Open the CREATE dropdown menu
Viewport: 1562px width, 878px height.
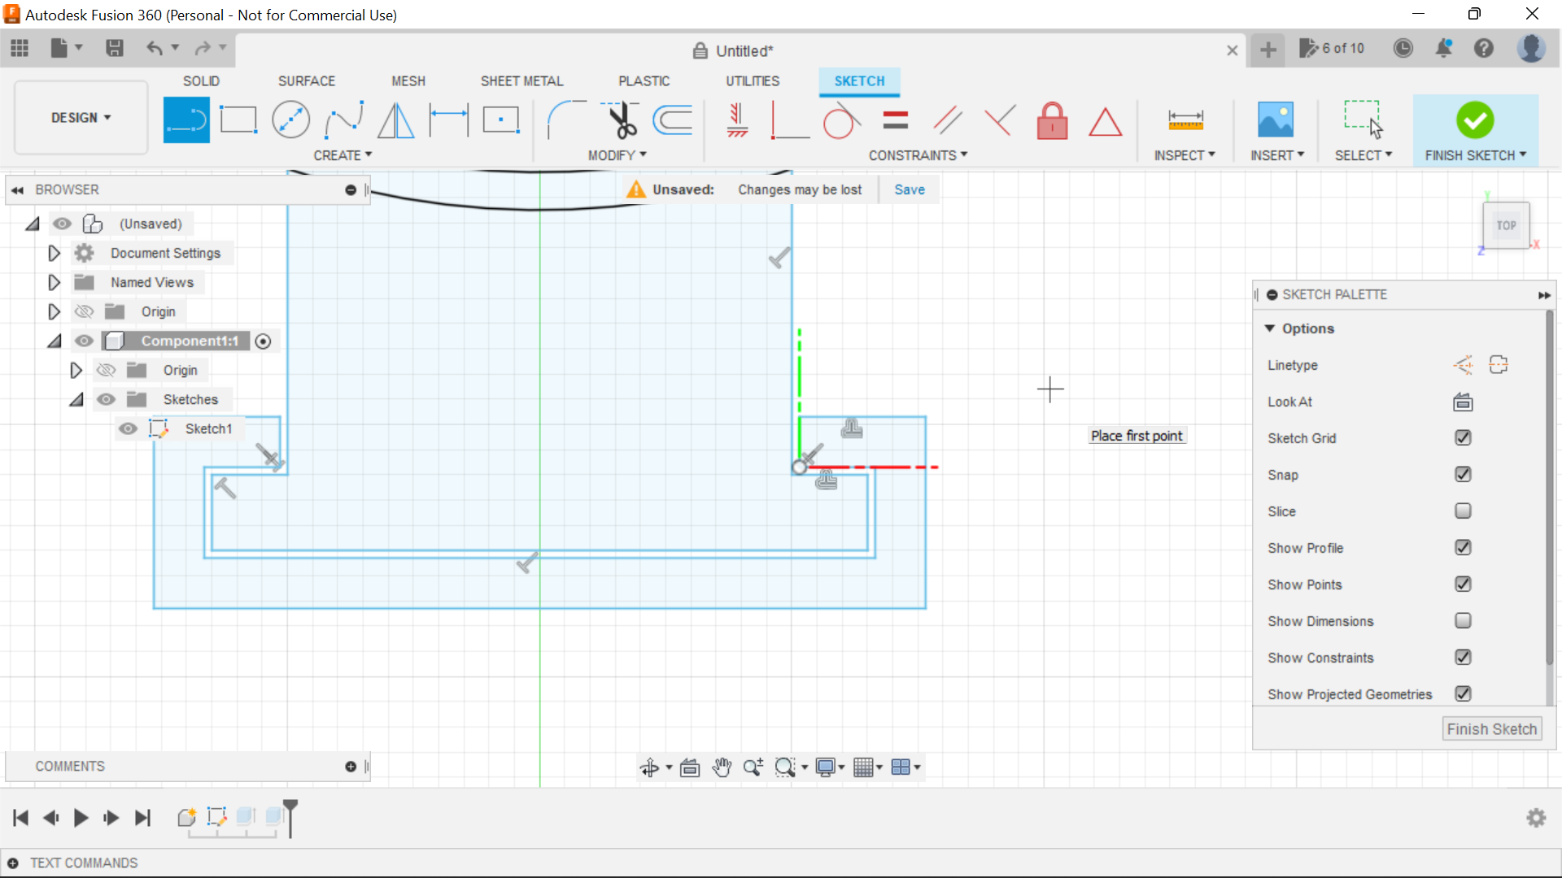(x=343, y=155)
